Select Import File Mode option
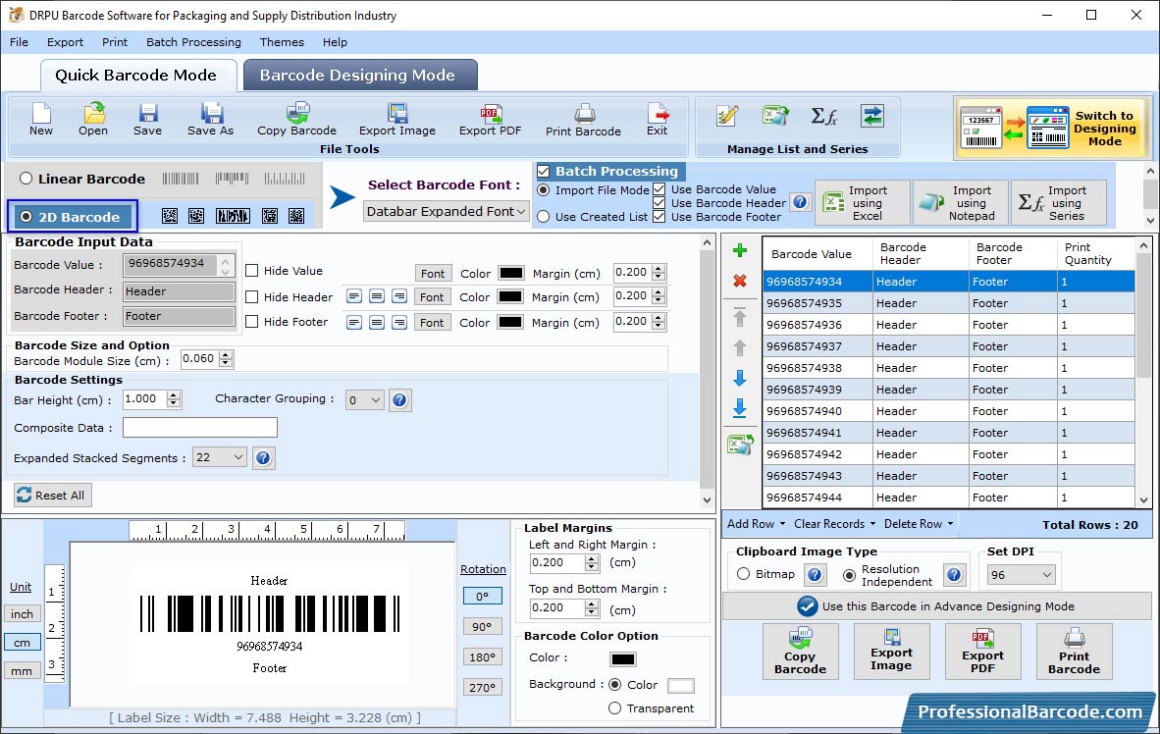 [543, 190]
